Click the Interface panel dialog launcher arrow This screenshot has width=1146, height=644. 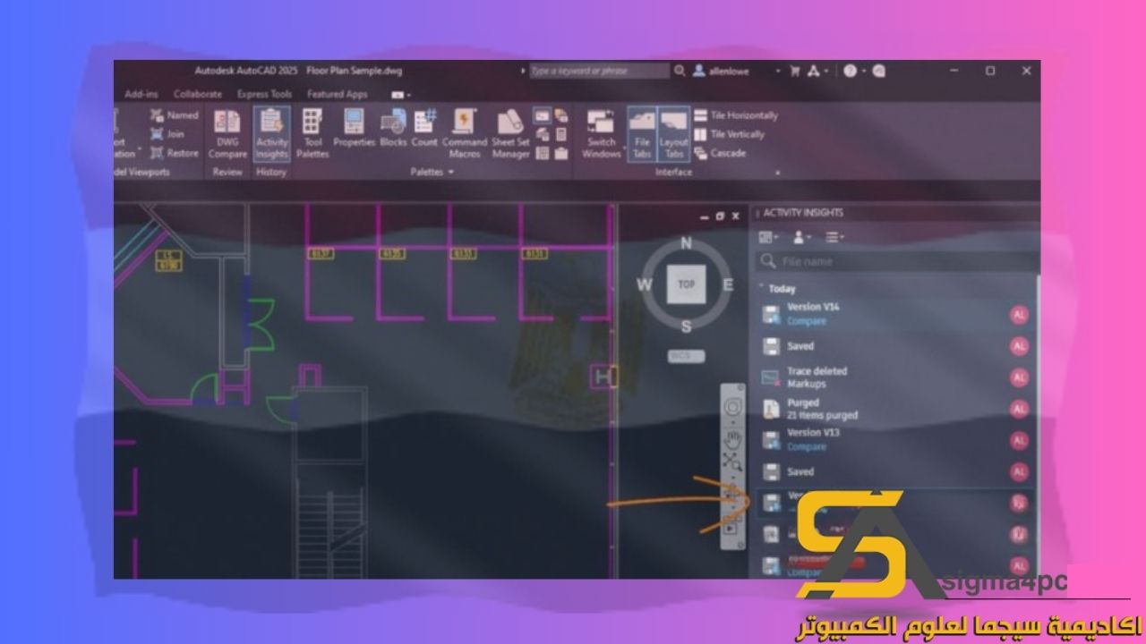(777, 173)
